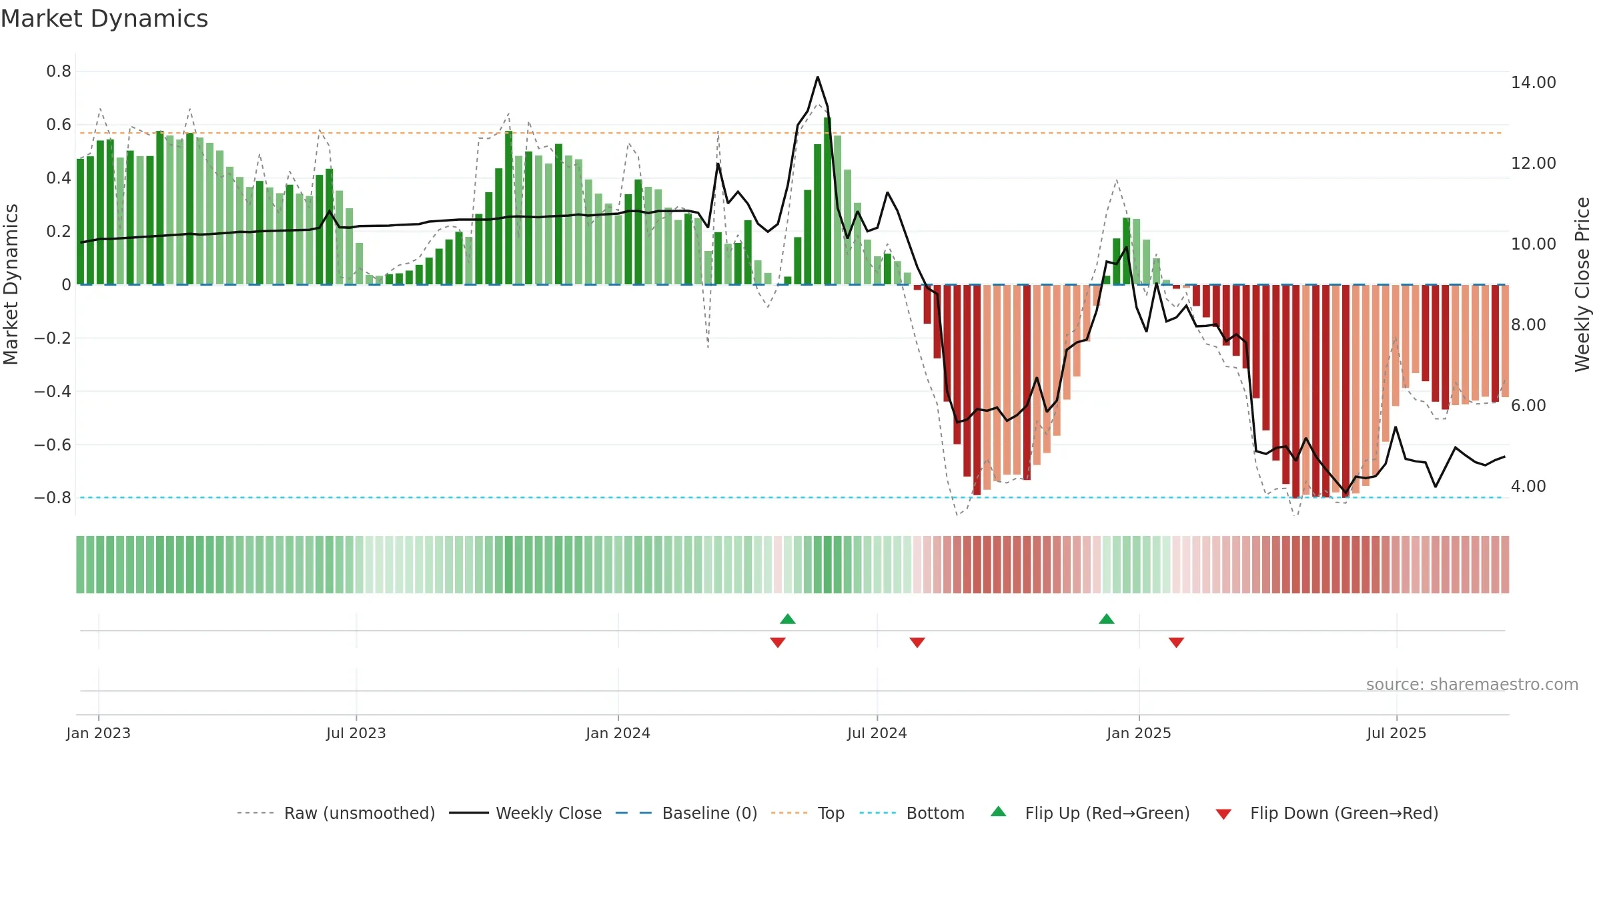1601x901 pixels.
Task: Click the 8.00 price axis tick
Action: pos(1528,324)
